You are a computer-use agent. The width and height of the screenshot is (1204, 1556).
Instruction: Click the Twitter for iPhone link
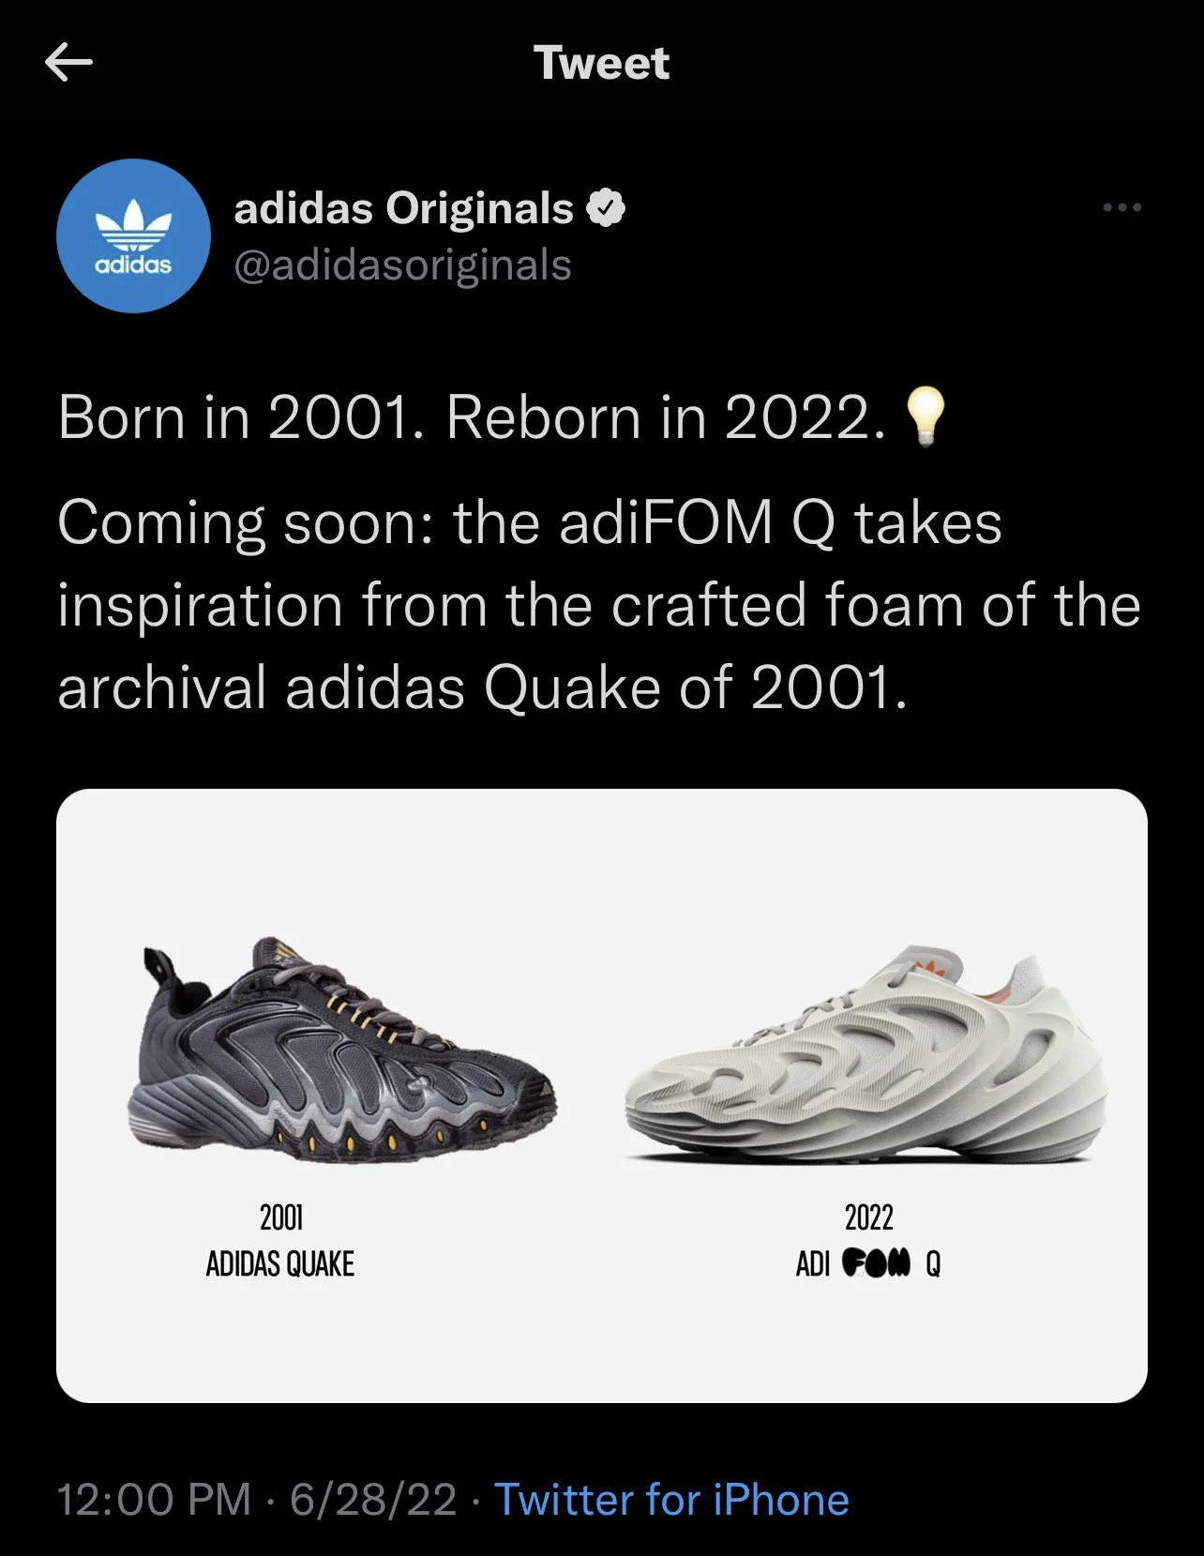click(671, 1499)
